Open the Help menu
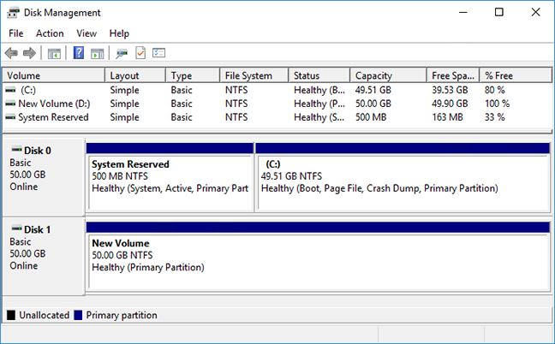Image resolution: width=555 pixels, height=344 pixels. (119, 33)
